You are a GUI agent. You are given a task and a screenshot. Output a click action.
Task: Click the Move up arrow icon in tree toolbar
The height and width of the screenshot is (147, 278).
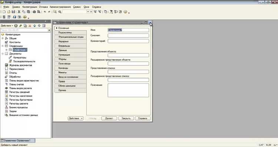pyautogui.click(x=34, y=26)
